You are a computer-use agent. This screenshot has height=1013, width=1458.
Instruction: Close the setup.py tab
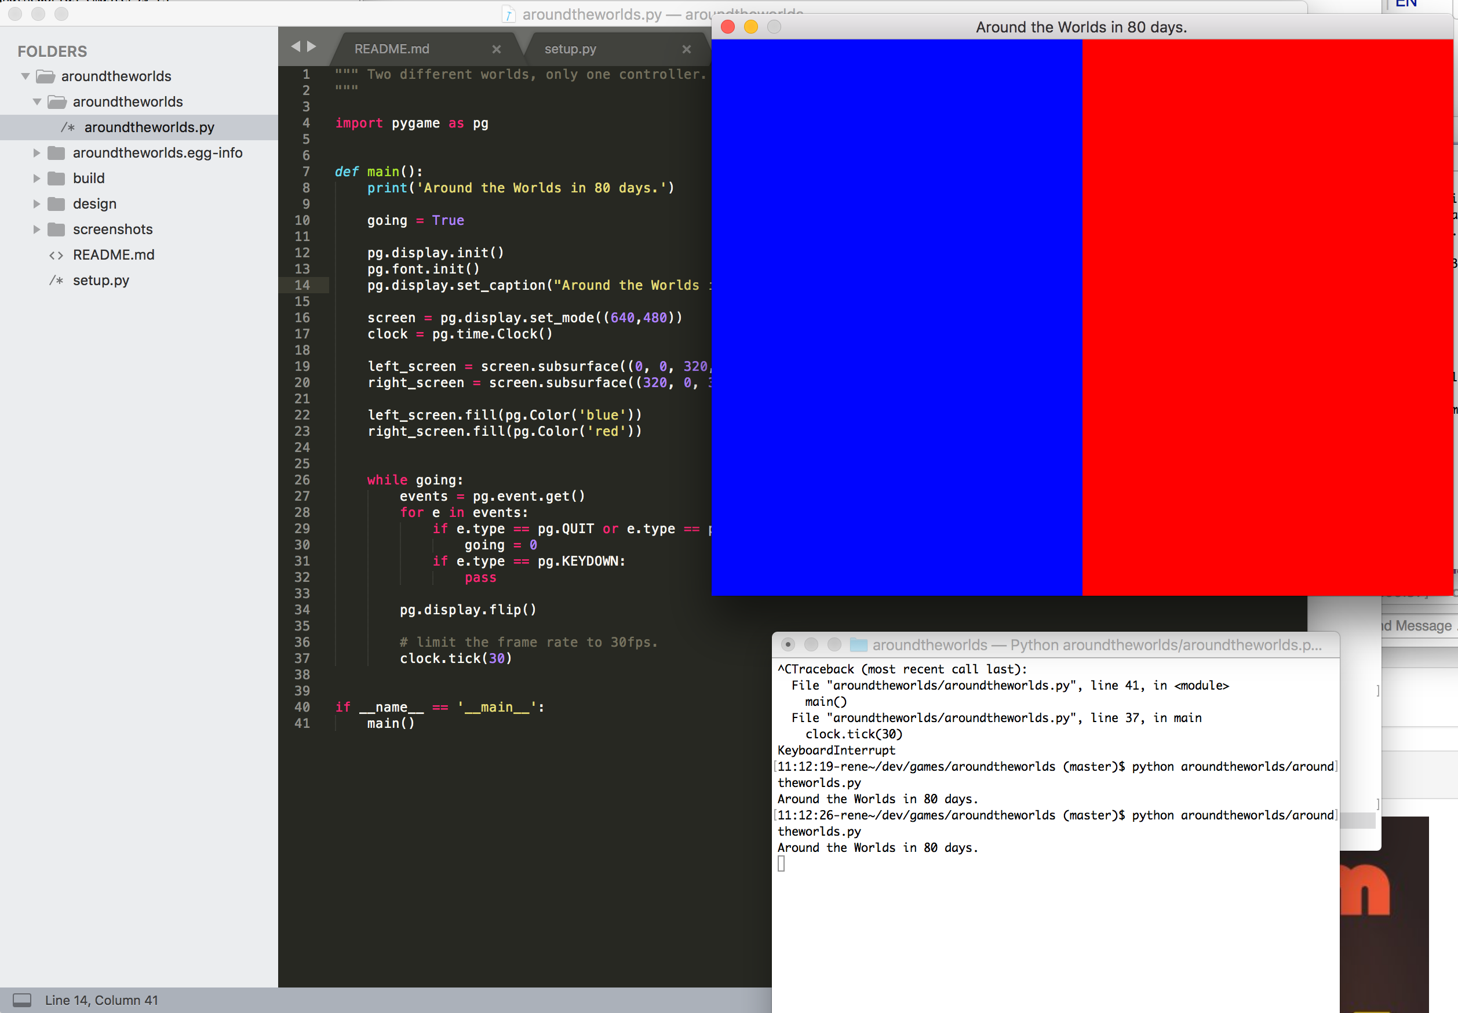(686, 49)
